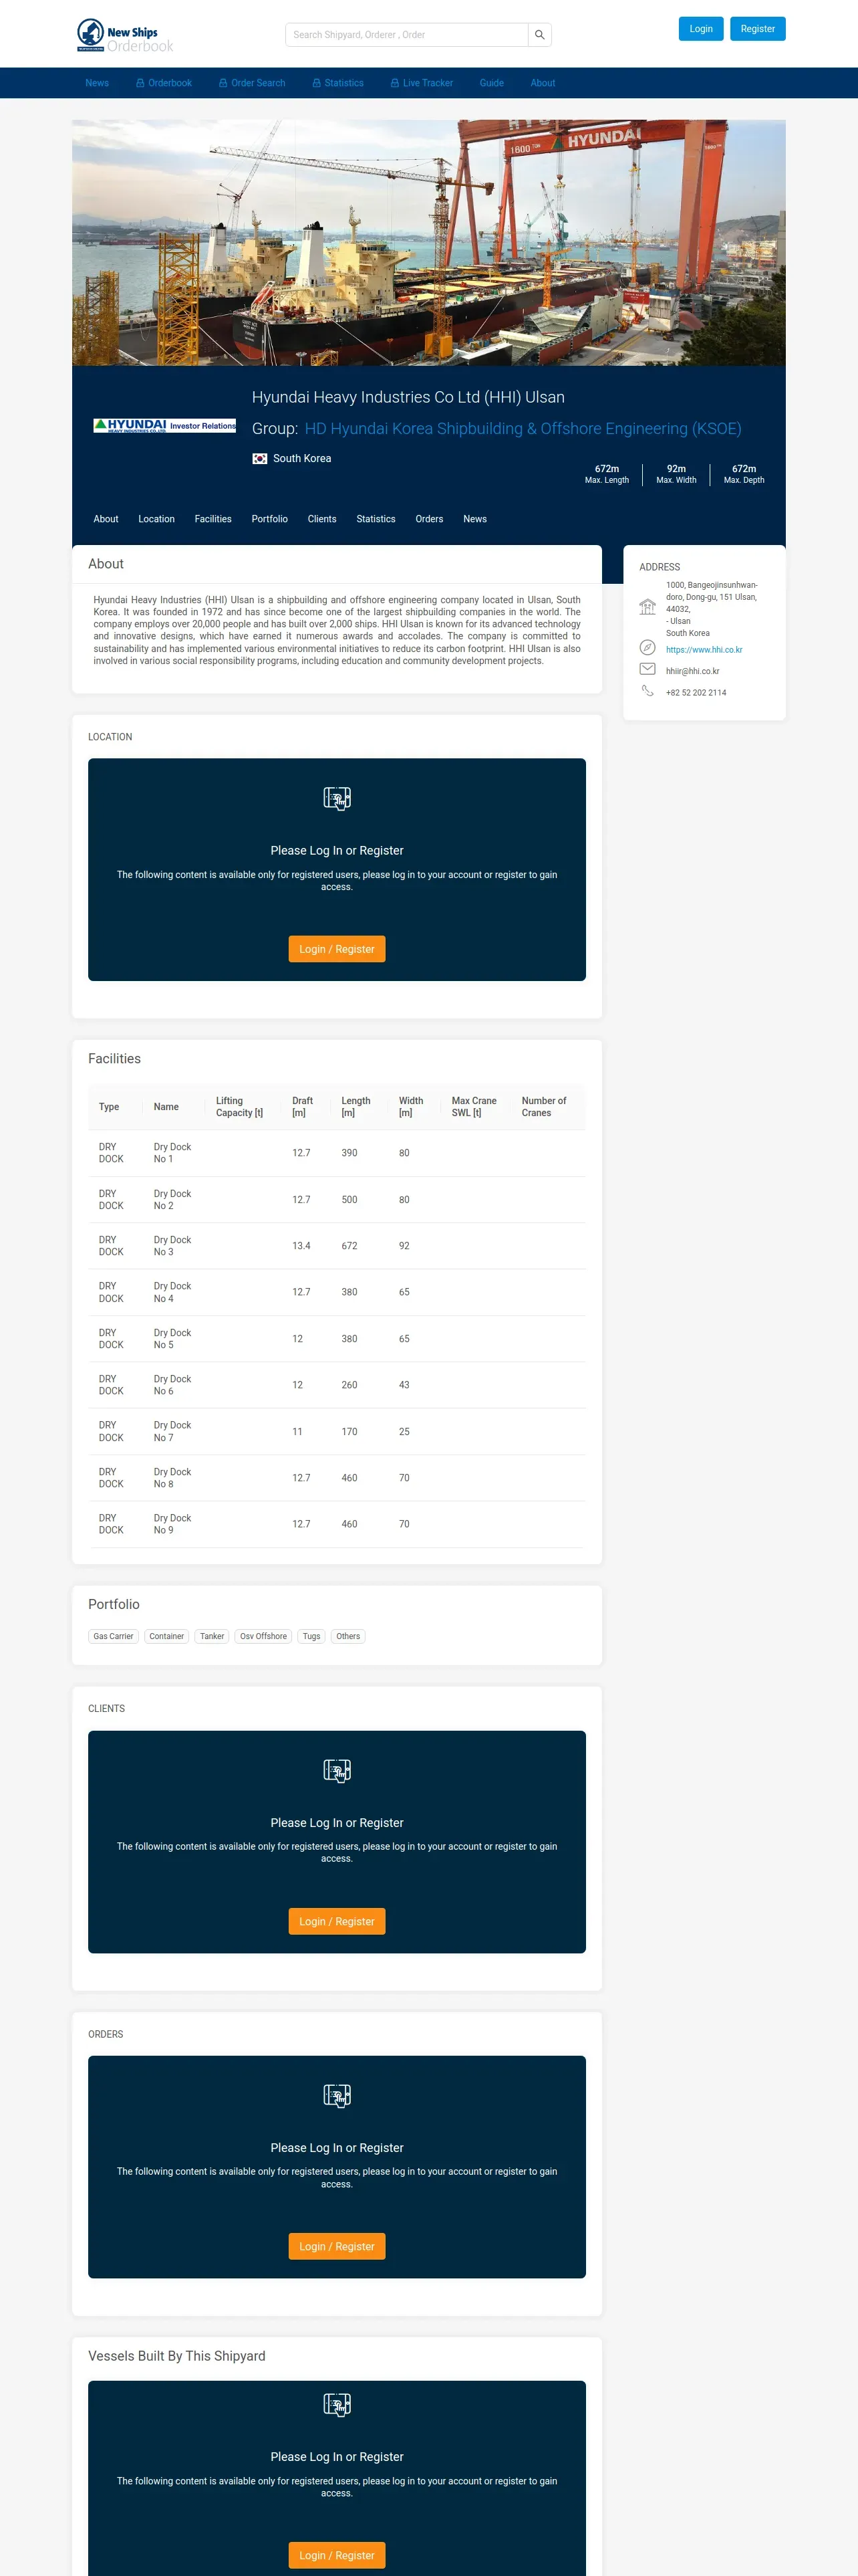Click Login / Register in Vessels Built panel
Viewport: 858px width, 2576px height.
[337, 2555]
